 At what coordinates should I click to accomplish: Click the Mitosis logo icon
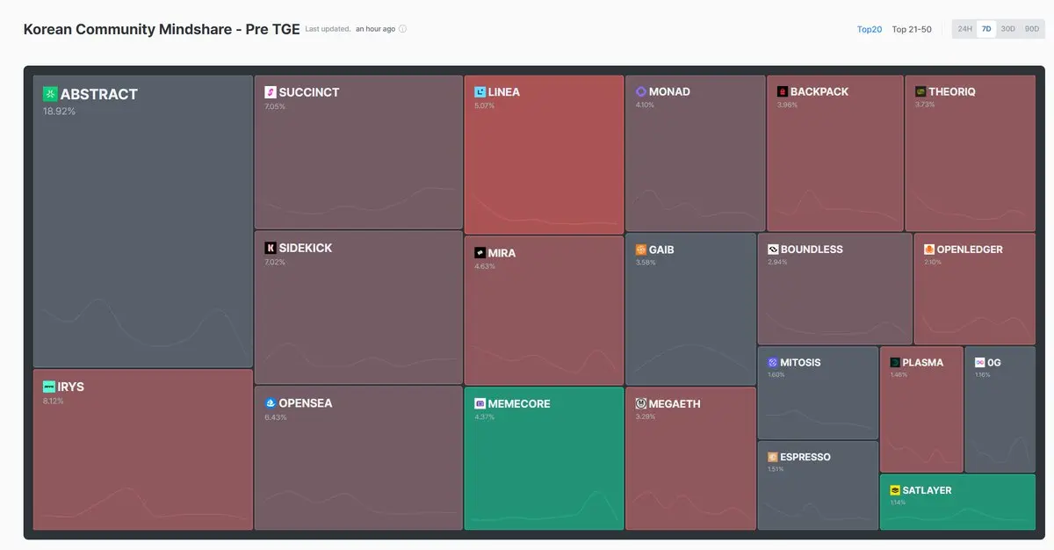(773, 362)
